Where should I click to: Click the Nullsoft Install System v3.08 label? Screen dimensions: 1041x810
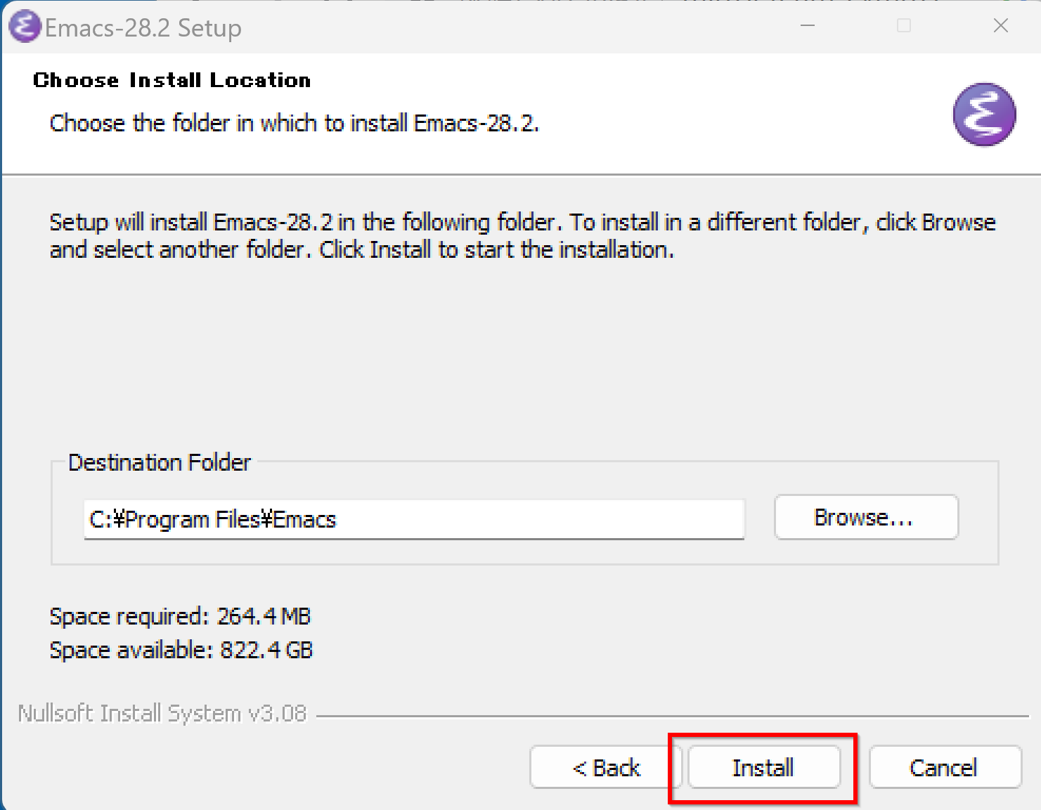click(162, 713)
